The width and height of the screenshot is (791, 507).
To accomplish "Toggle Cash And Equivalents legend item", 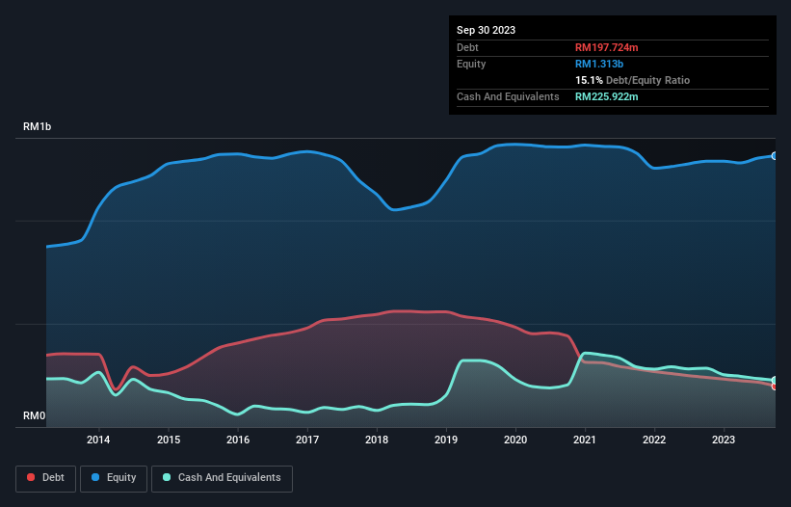I will [x=222, y=477].
